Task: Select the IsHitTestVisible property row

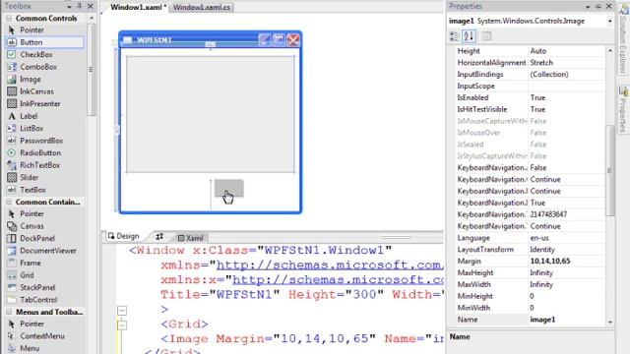Action: [530, 109]
